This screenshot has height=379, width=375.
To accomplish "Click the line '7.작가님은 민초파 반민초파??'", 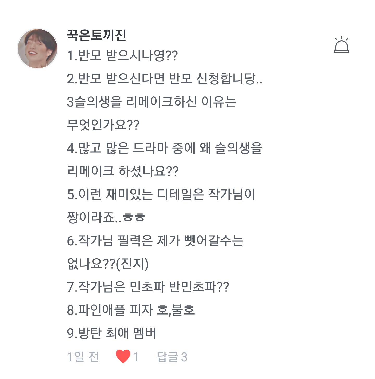I will pyautogui.click(x=148, y=287).
